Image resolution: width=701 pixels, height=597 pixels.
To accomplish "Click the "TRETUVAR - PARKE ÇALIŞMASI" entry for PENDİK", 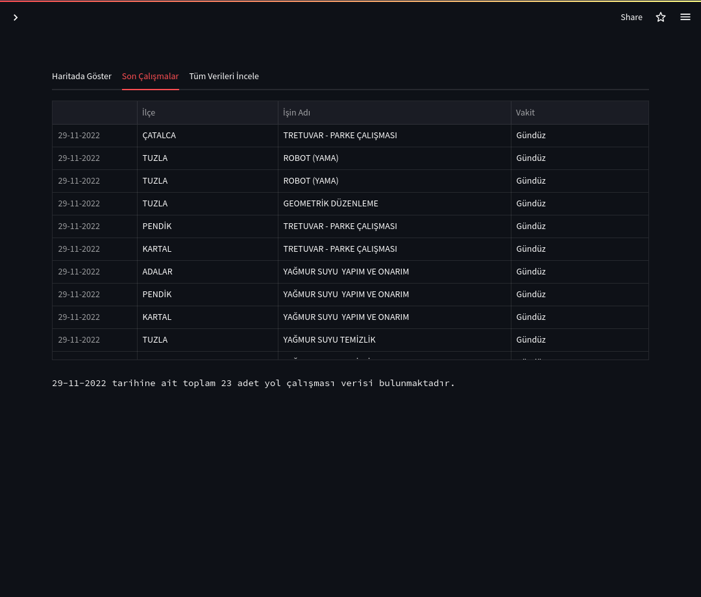I will coord(340,226).
